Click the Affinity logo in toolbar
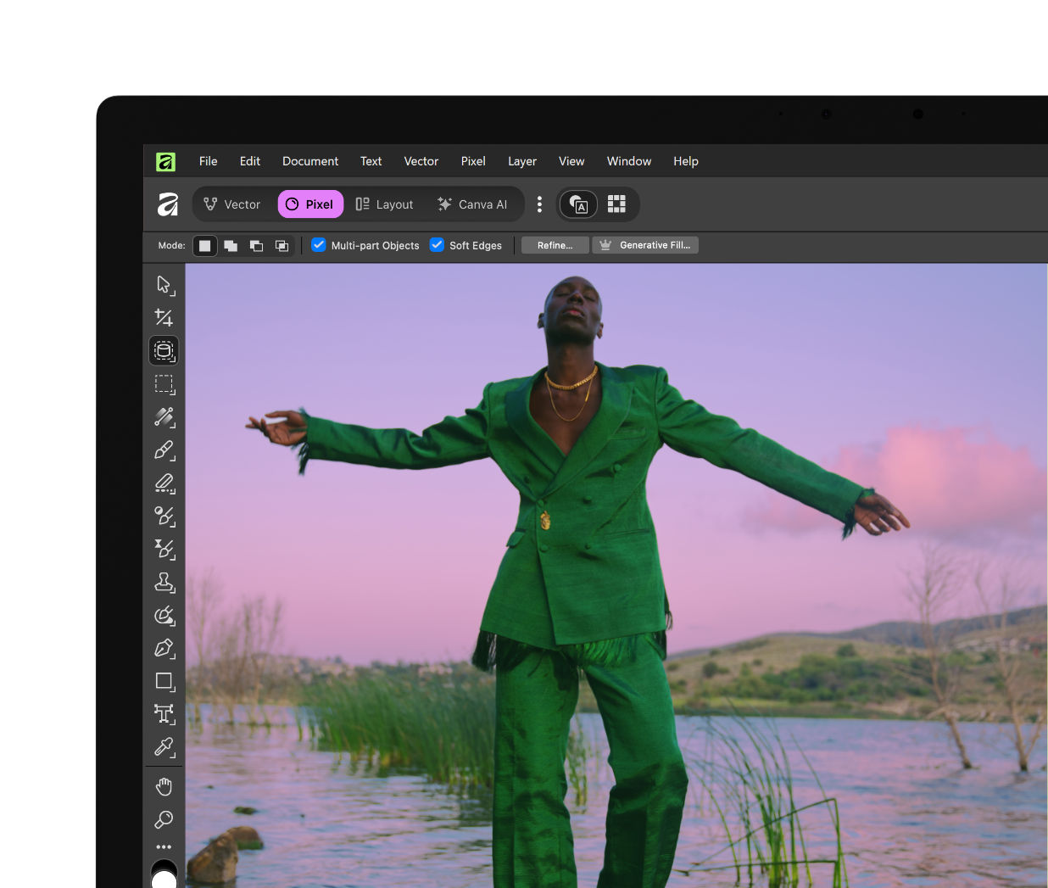This screenshot has height=888, width=1048. coord(168,204)
